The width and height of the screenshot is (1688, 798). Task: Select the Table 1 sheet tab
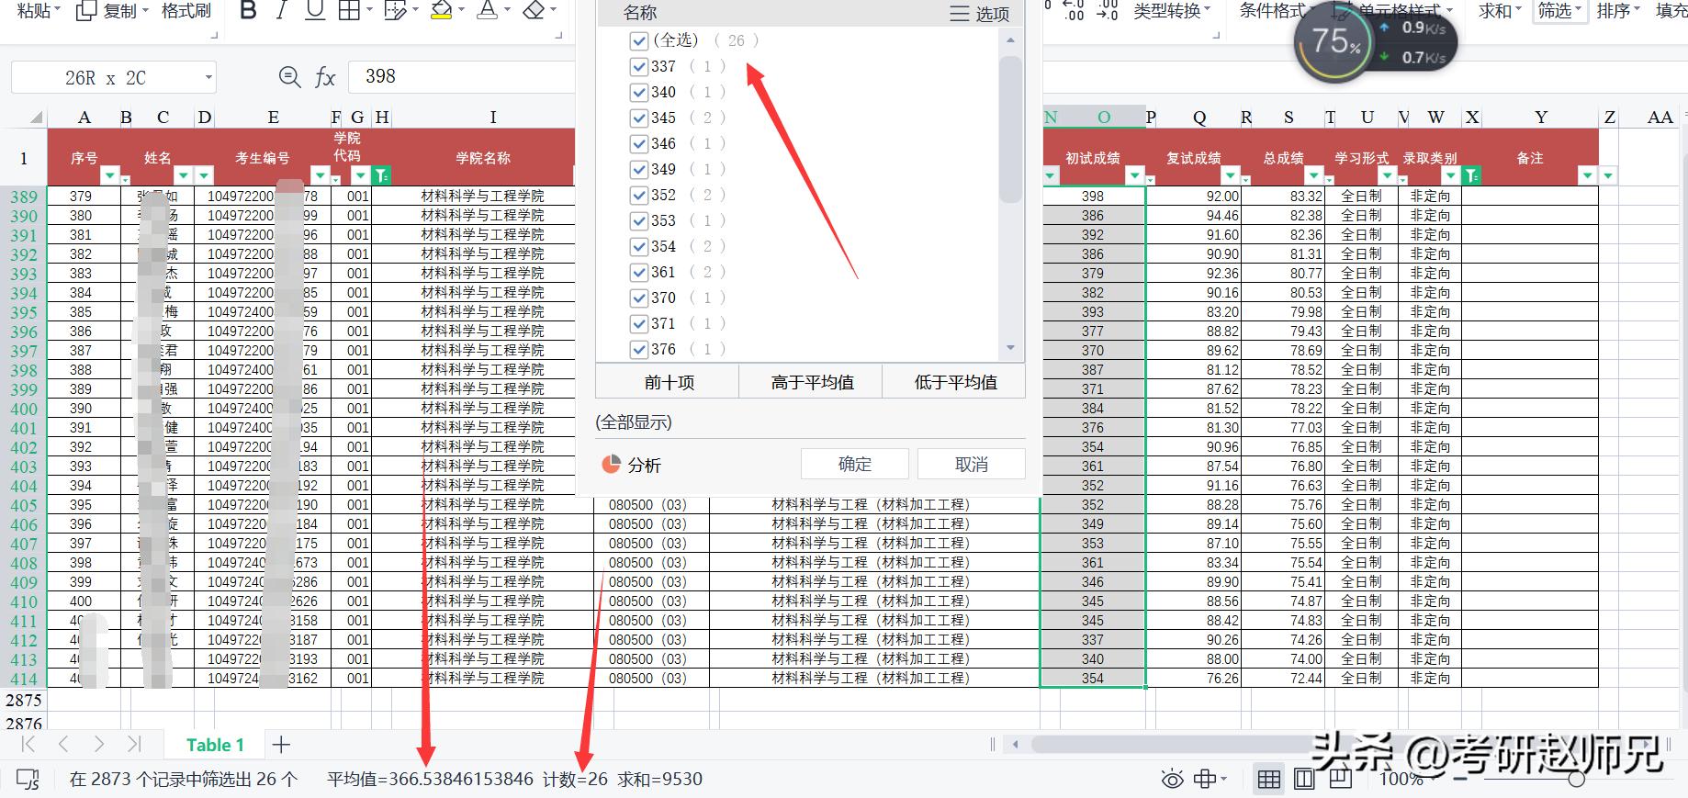tap(215, 745)
